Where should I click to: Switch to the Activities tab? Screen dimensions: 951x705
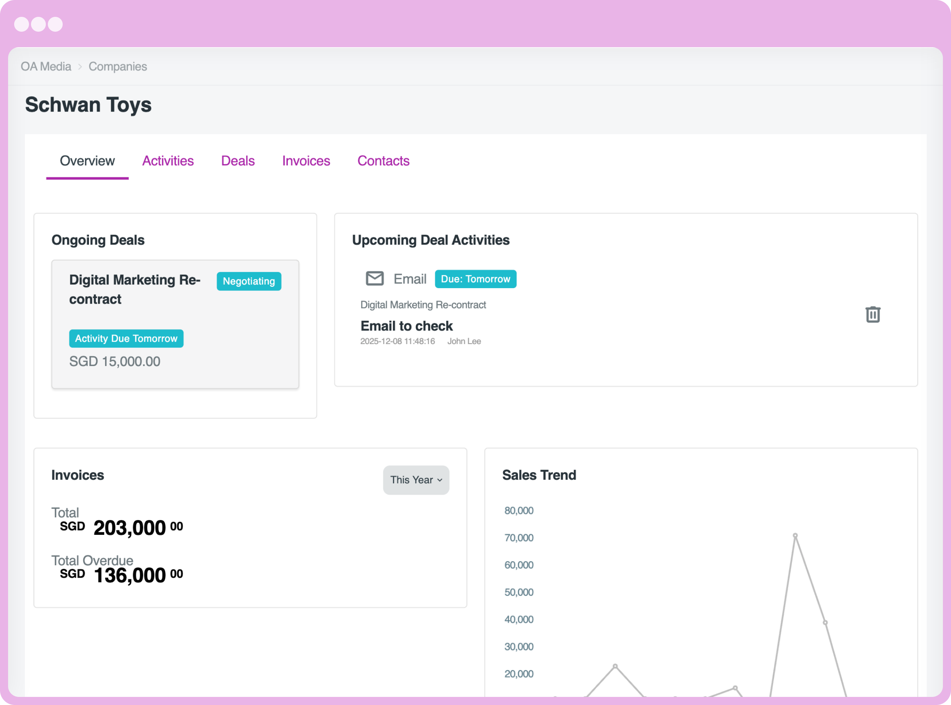pos(168,161)
